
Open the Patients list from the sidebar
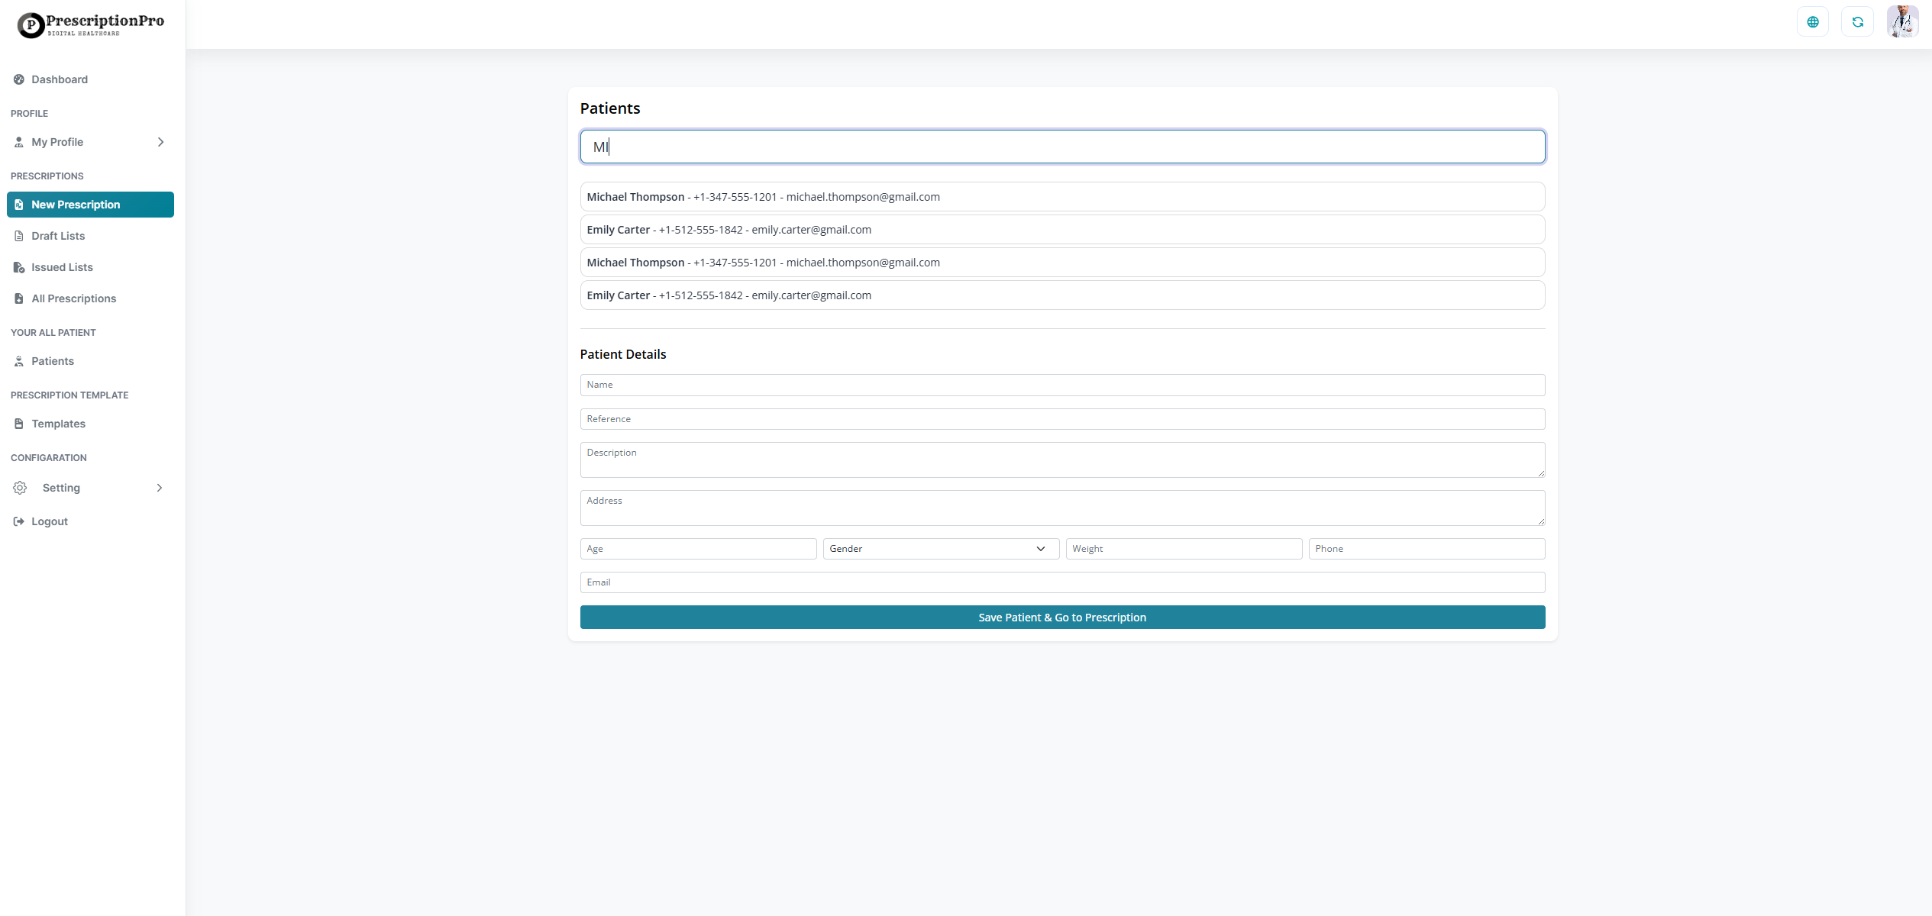52,361
